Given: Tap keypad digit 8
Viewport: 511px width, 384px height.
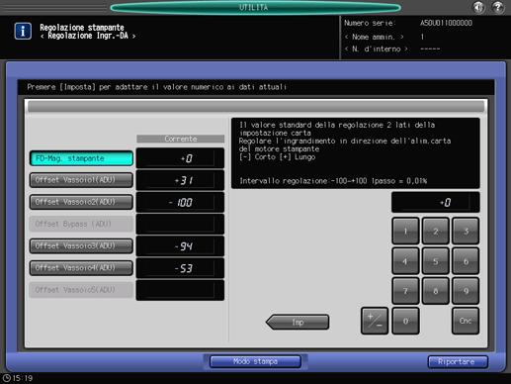Looking at the screenshot, I should coord(436,291).
